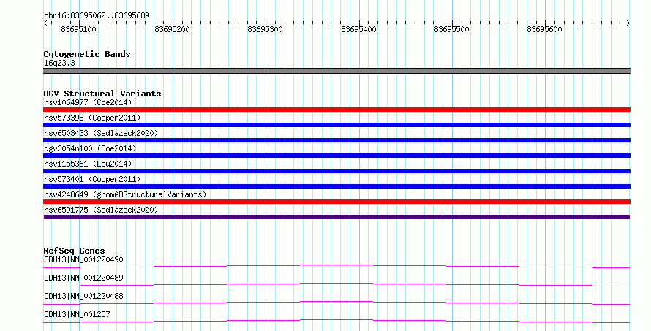Click the gray 16q23.3 cytogenetic band bar
The height and width of the screenshot is (331, 651).
pos(336,71)
